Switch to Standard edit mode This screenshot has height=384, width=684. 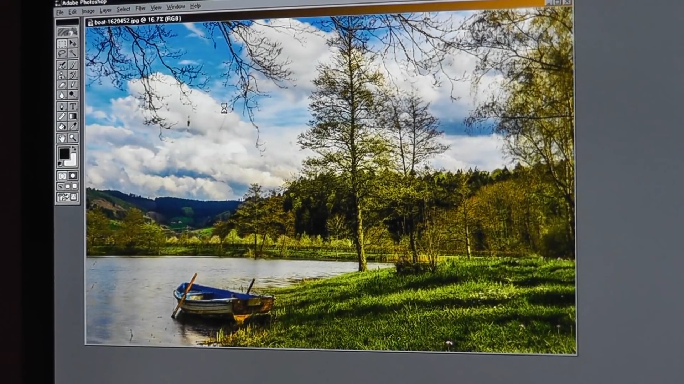[62, 176]
